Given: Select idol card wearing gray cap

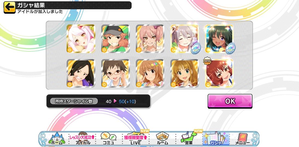Looking at the screenshot, I should pos(115,39).
